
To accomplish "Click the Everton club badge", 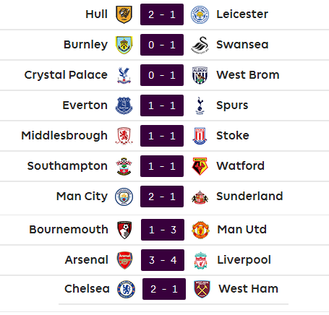I will pyautogui.click(x=124, y=105).
